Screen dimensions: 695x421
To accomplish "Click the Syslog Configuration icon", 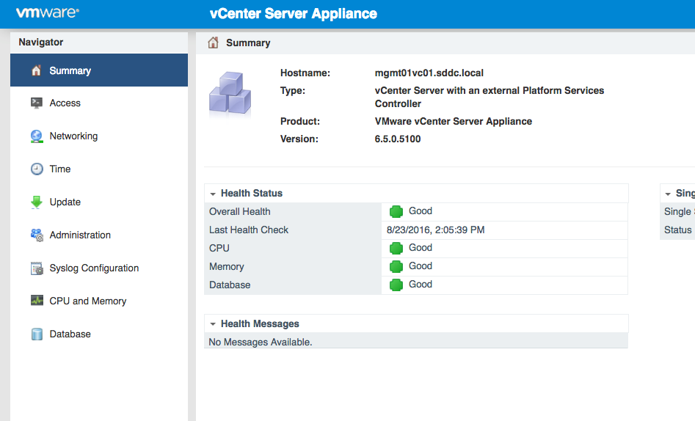I will pyautogui.click(x=37, y=268).
